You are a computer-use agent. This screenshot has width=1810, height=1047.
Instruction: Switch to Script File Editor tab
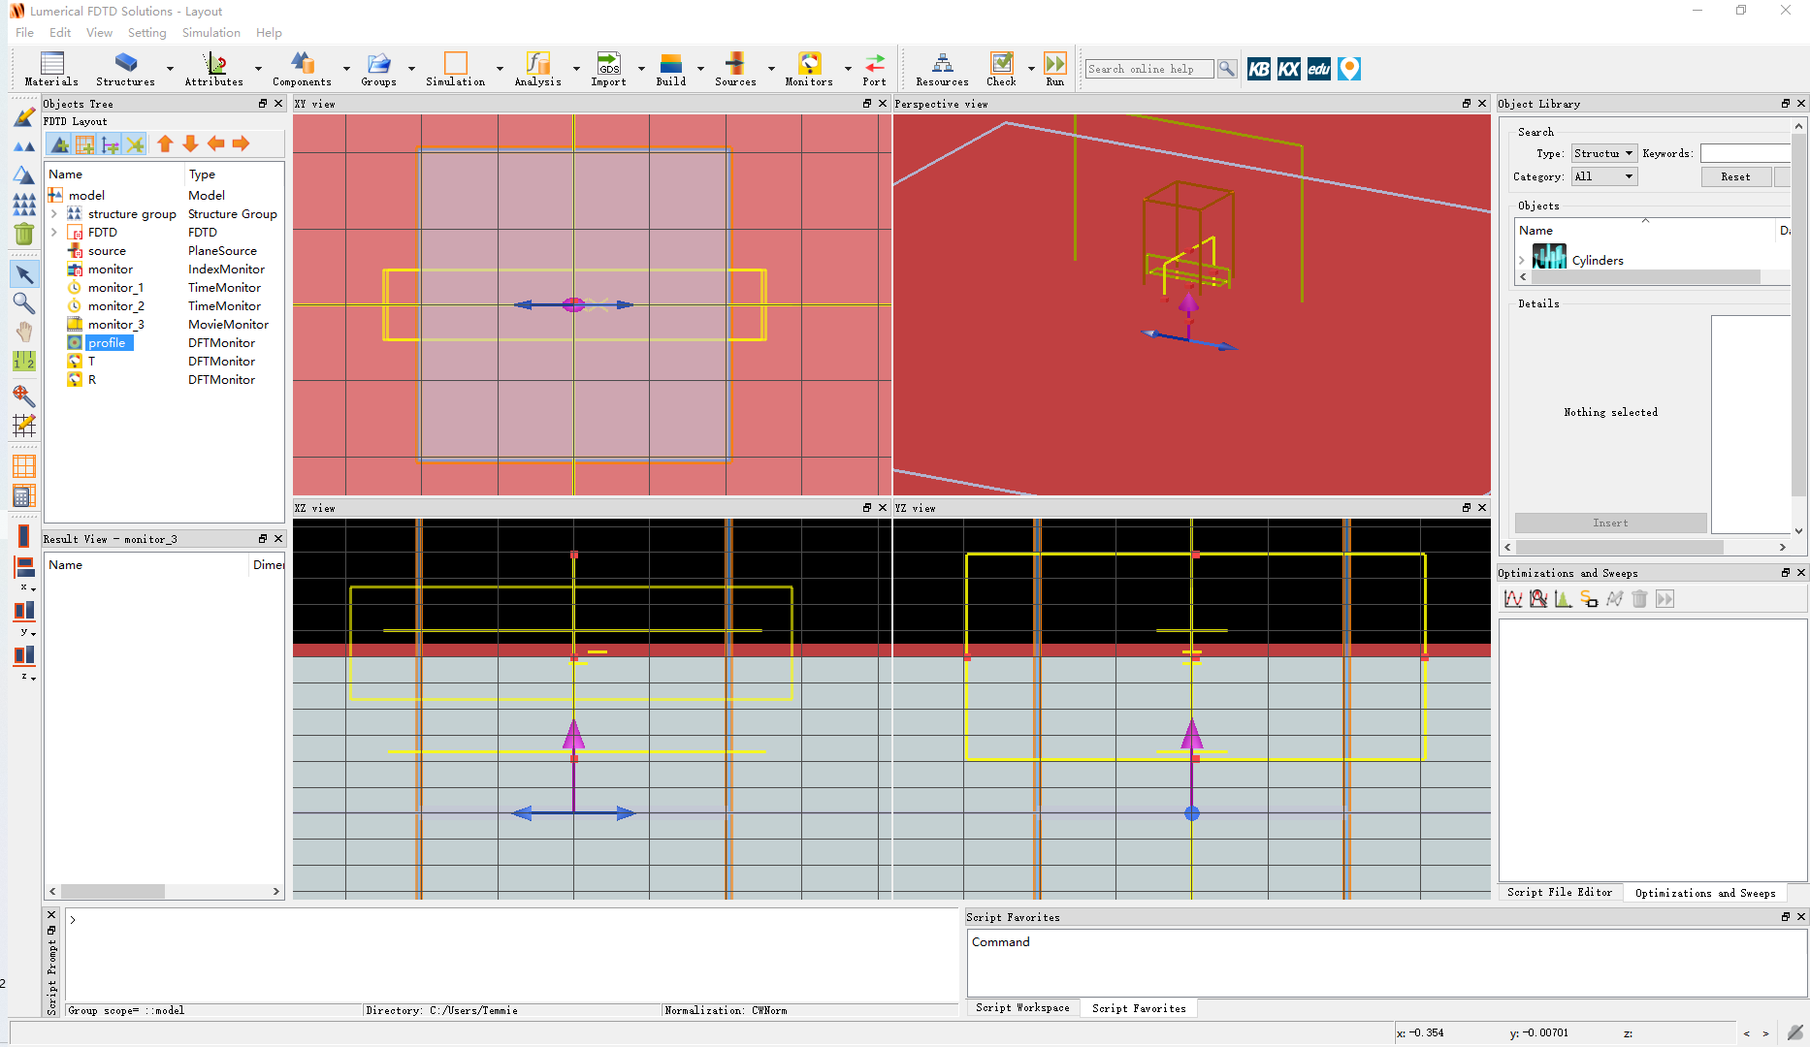click(x=1560, y=892)
